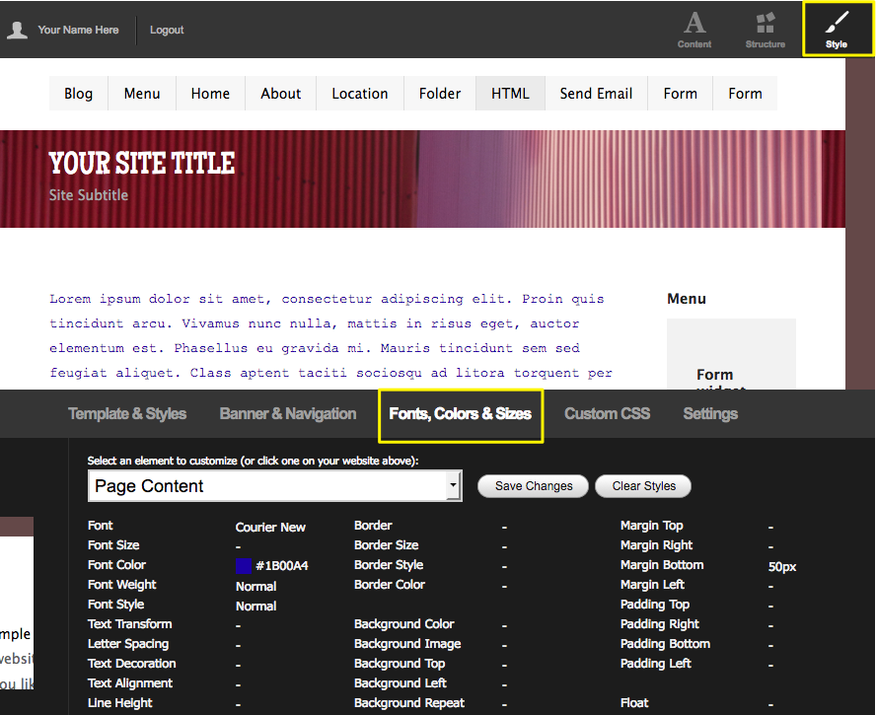Open the Structure blocks icon
This screenshot has width=876, height=715.
coord(765,23)
